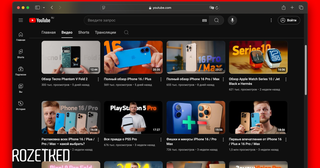Search within channel using magnifier icon
Viewport: 320px width, 168px height.
tap(126, 33)
